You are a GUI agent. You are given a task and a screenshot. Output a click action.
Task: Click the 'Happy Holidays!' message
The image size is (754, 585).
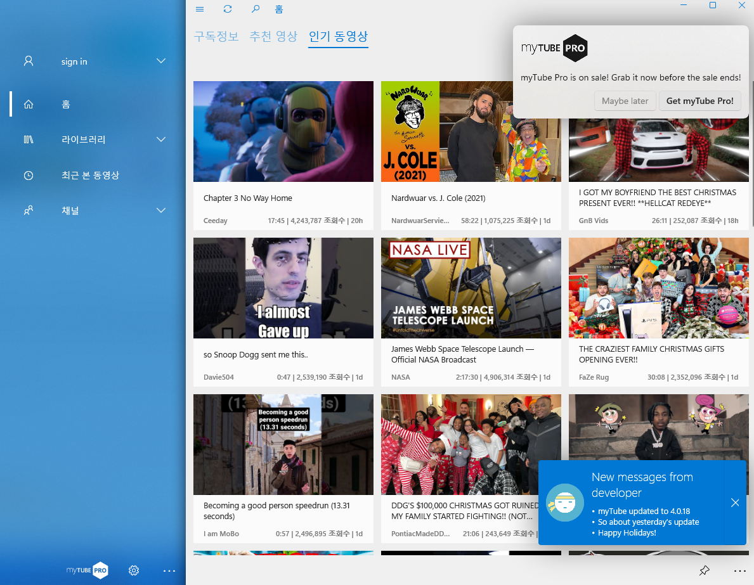coord(627,533)
